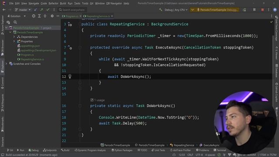The image size is (279, 157).
Task: Toggle the code fold on line 7
Action: (x=80, y=48)
